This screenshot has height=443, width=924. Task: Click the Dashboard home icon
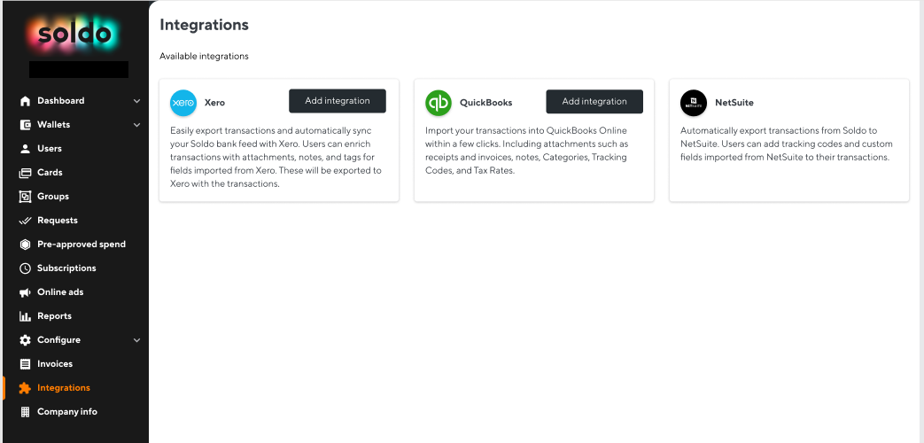click(x=25, y=101)
